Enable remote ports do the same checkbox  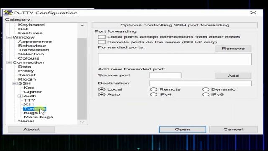click(x=101, y=42)
